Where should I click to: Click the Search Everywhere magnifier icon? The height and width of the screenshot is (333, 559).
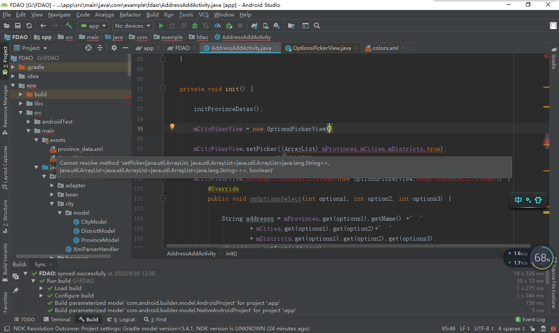point(317,26)
